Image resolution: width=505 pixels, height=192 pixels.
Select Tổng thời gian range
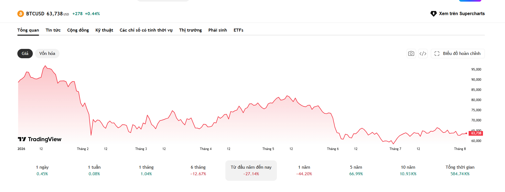click(x=460, y=170)
